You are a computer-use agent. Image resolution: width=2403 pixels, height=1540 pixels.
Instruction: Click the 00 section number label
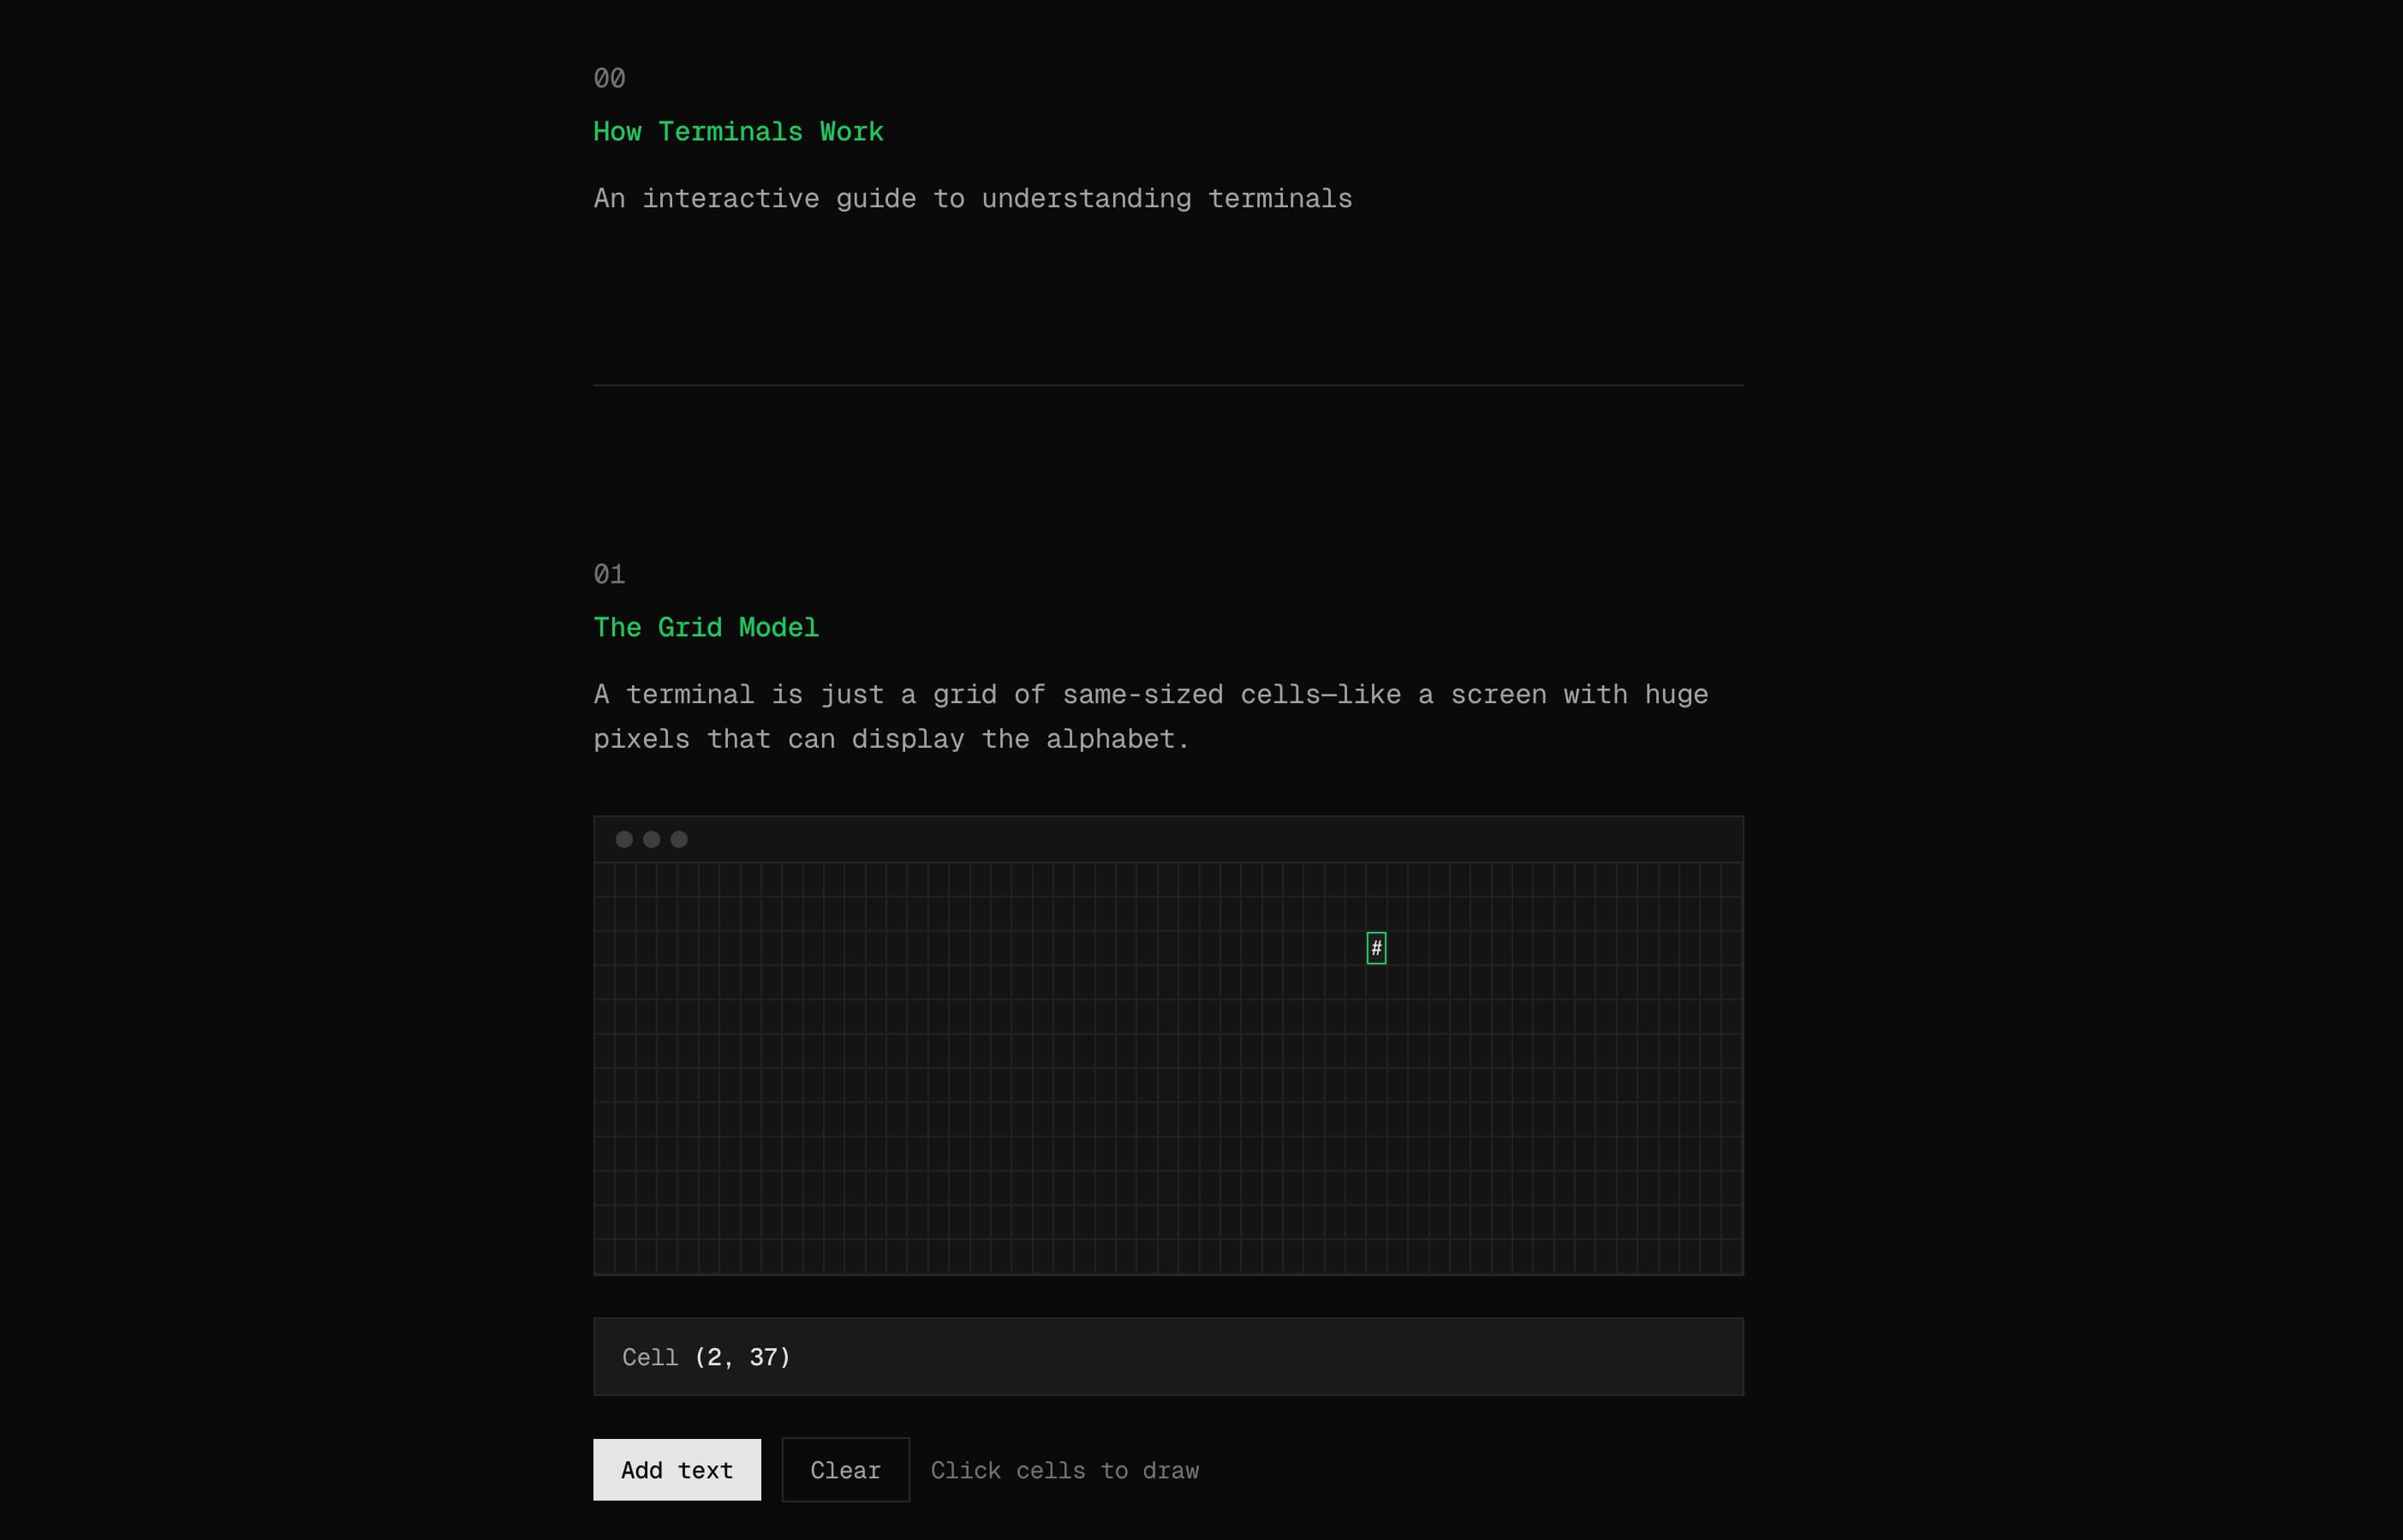[x=609, y=78]
